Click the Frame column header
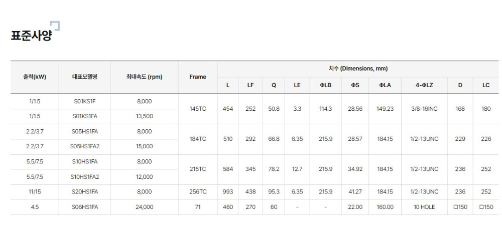502x234 pixels. [198, 77]
